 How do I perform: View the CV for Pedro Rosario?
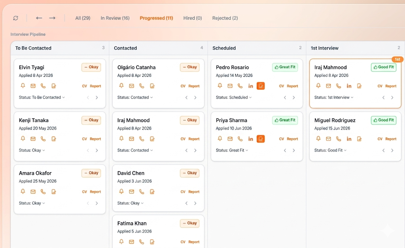pyautogui.click(x=282, y=86)
